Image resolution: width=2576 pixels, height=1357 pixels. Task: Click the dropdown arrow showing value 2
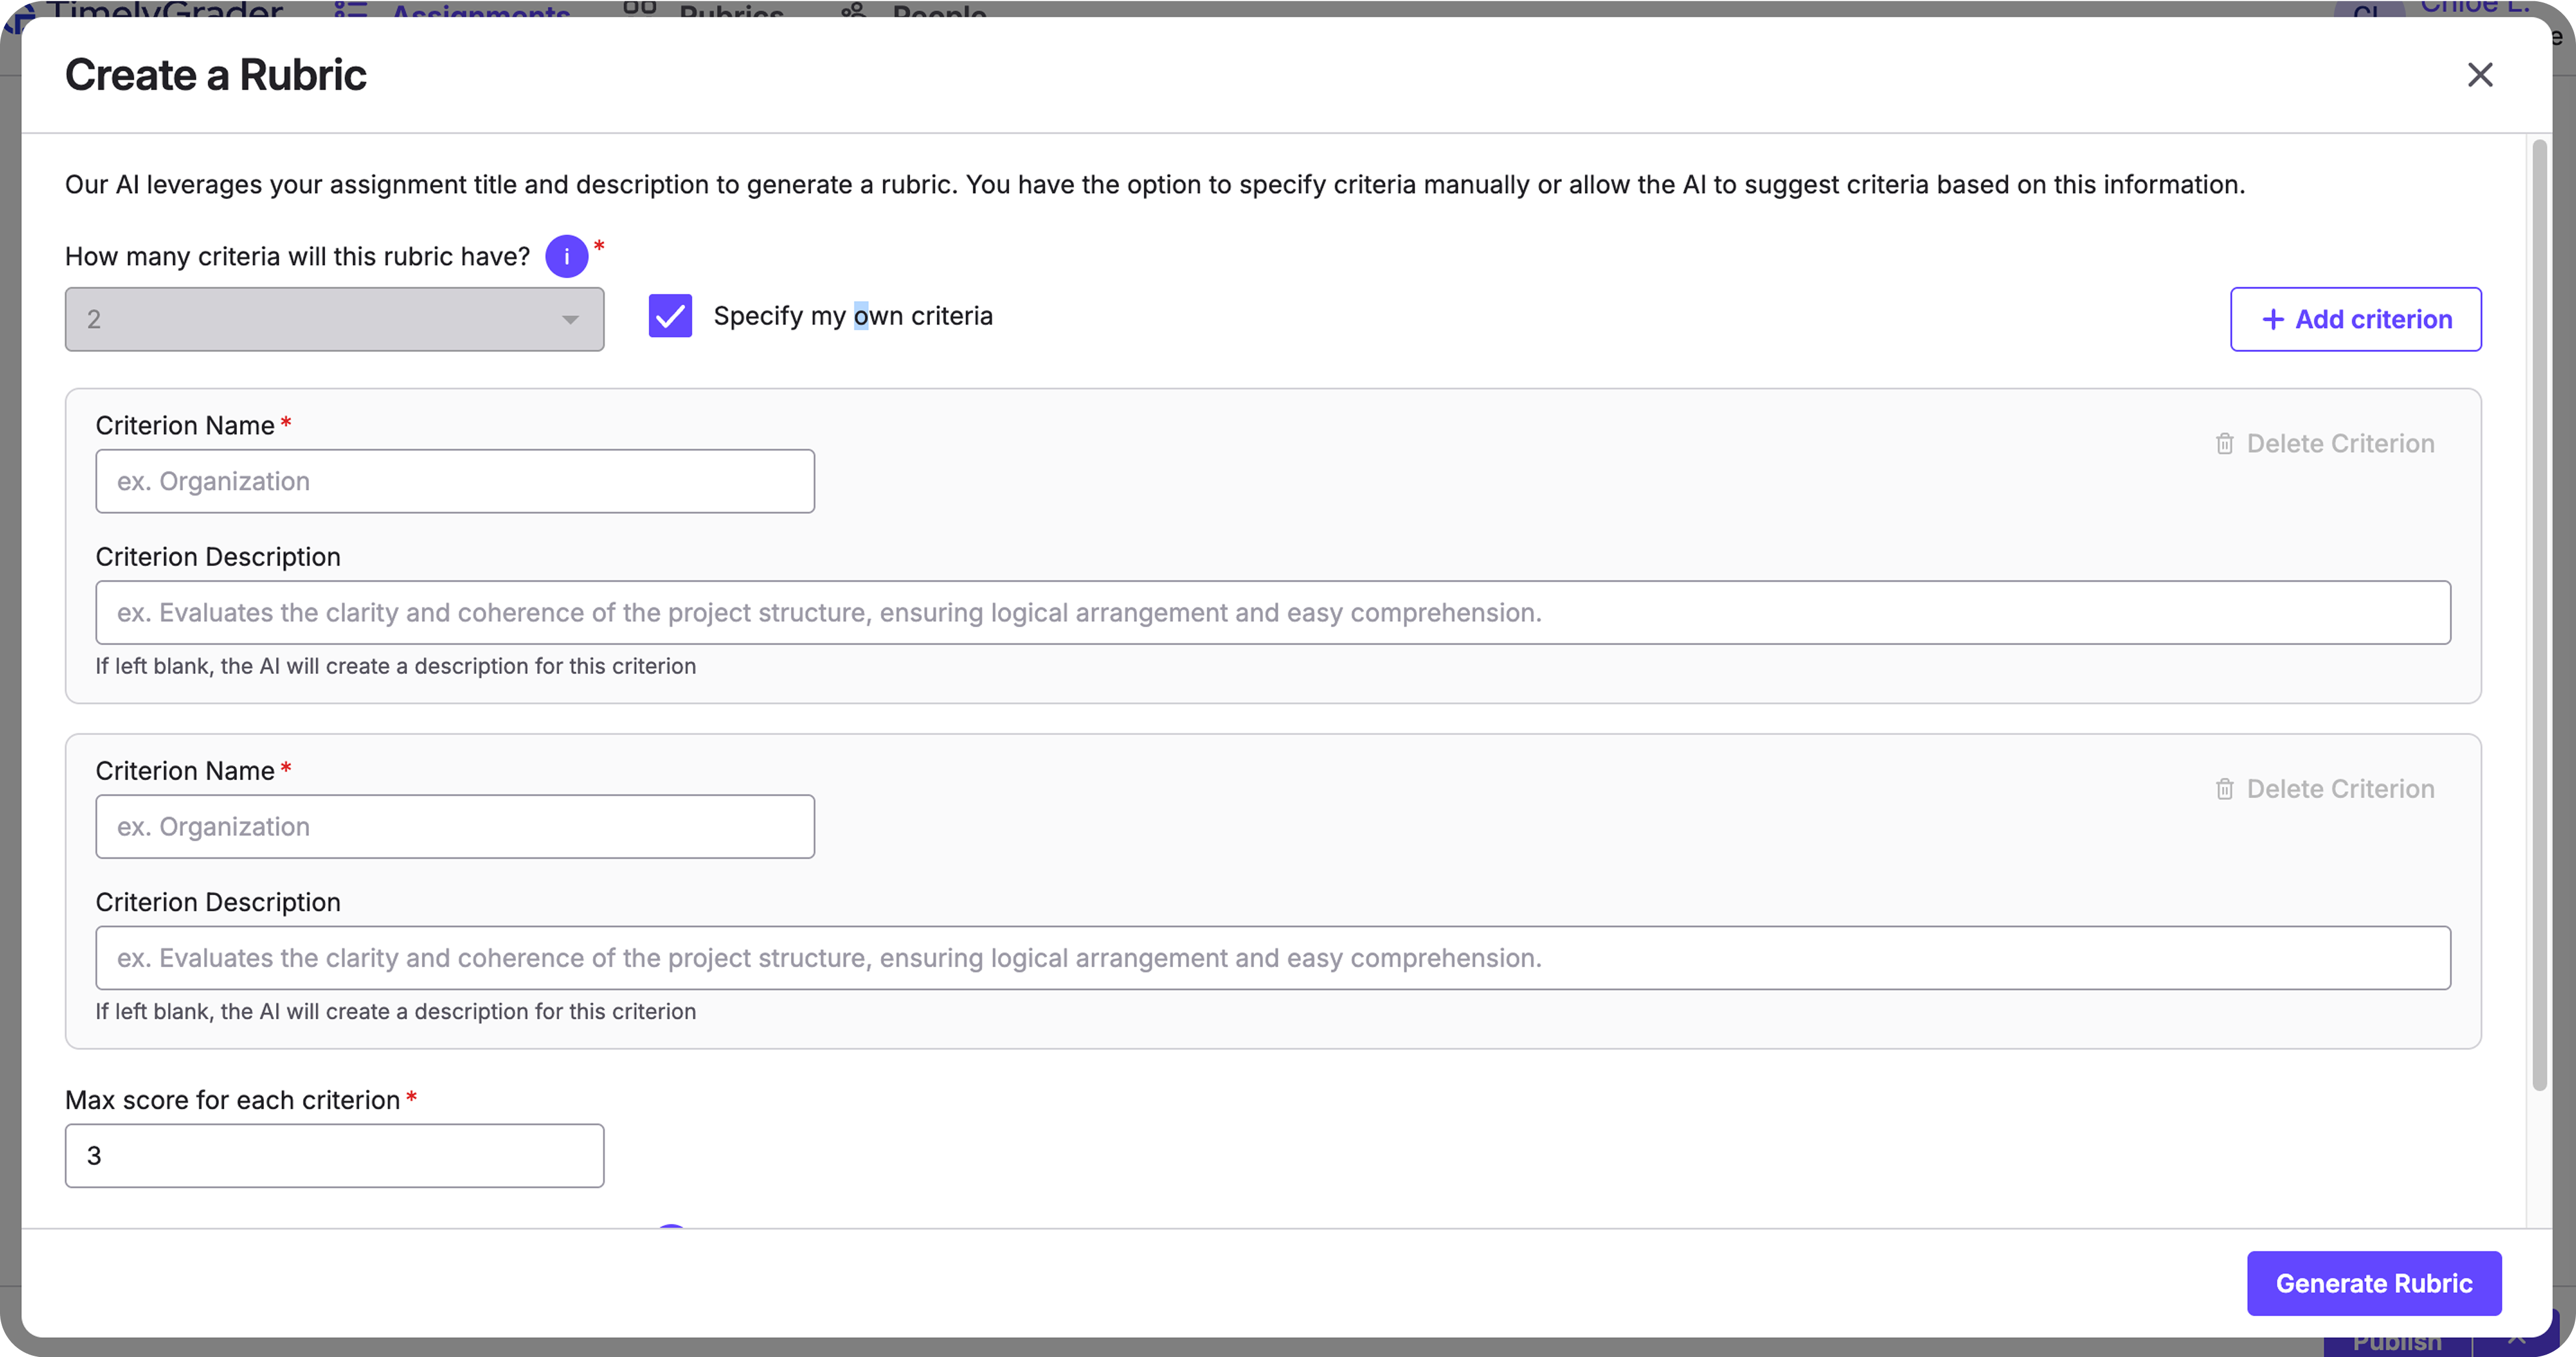(x=570, y=320)
